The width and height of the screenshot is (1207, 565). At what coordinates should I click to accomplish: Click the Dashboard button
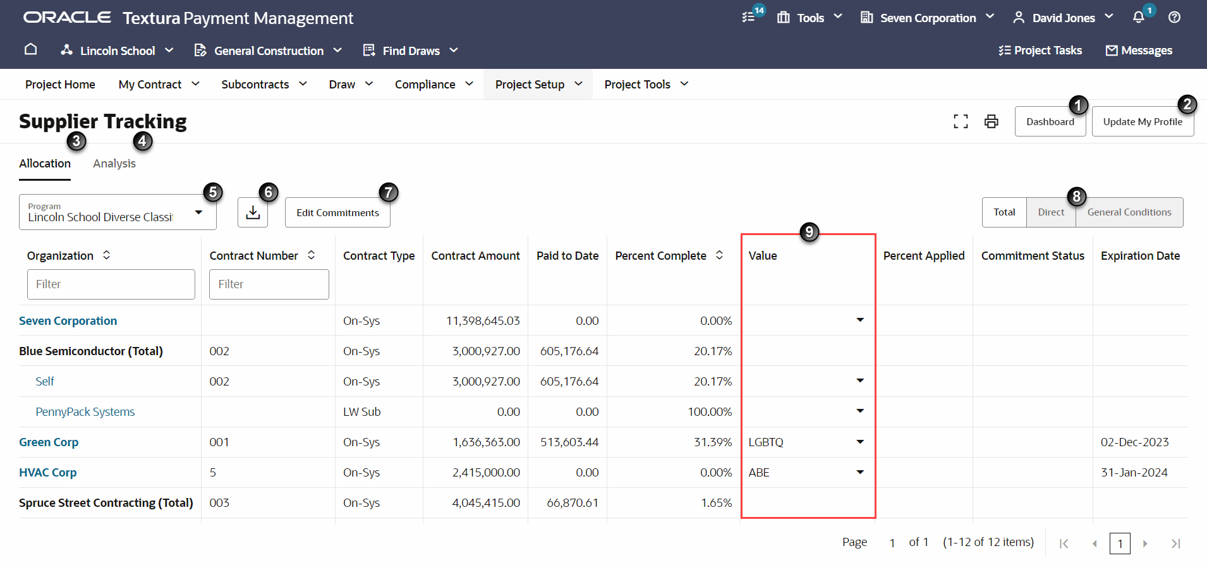1050,121
